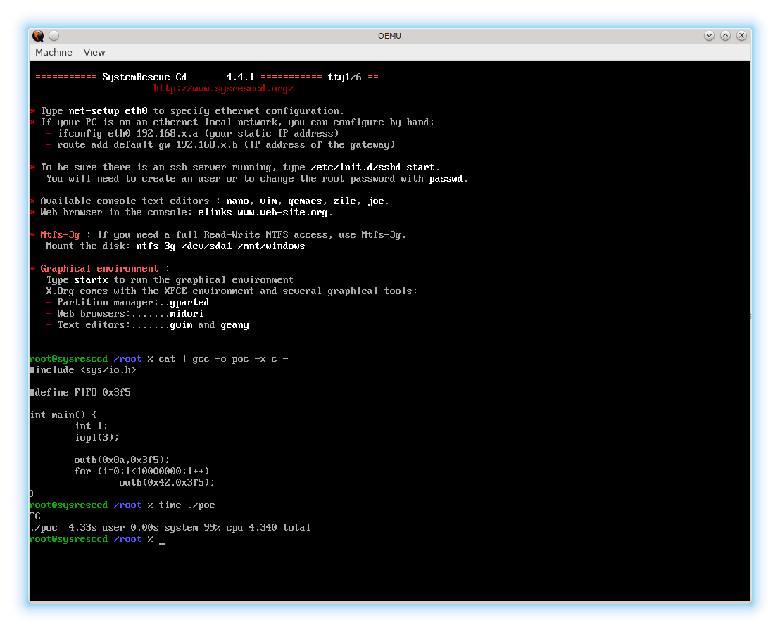780x632 pixels.
Task: Minimize the QEMU window
Action: 710,36
